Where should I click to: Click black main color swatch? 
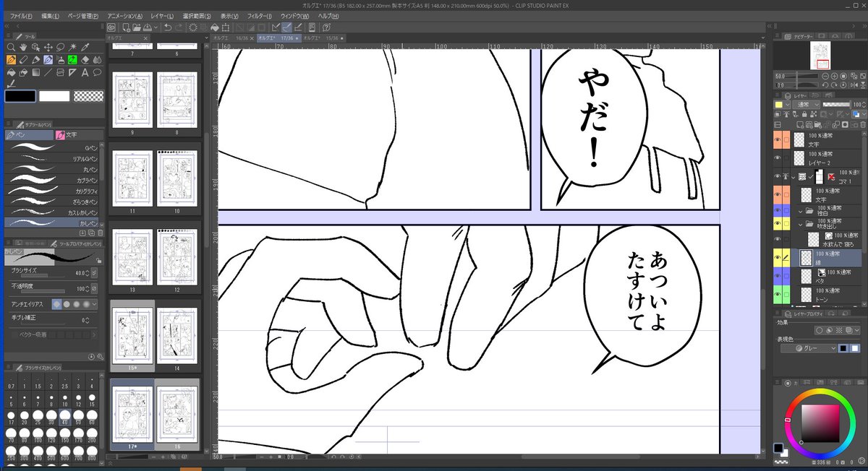(20, 95)
